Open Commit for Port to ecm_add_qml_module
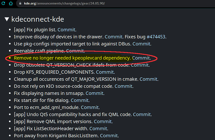 [x=90, y=107]
